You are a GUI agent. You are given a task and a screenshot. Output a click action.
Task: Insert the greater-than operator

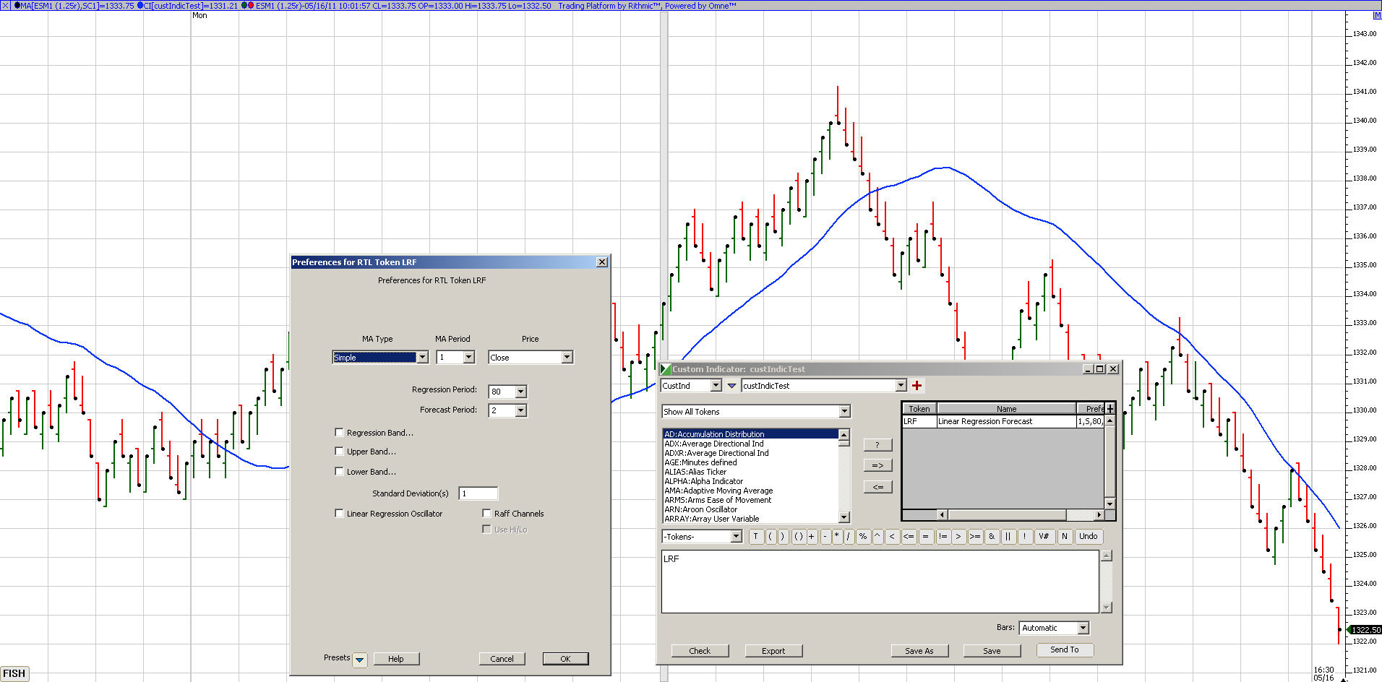pyautogui.click(x=958, y=536)
